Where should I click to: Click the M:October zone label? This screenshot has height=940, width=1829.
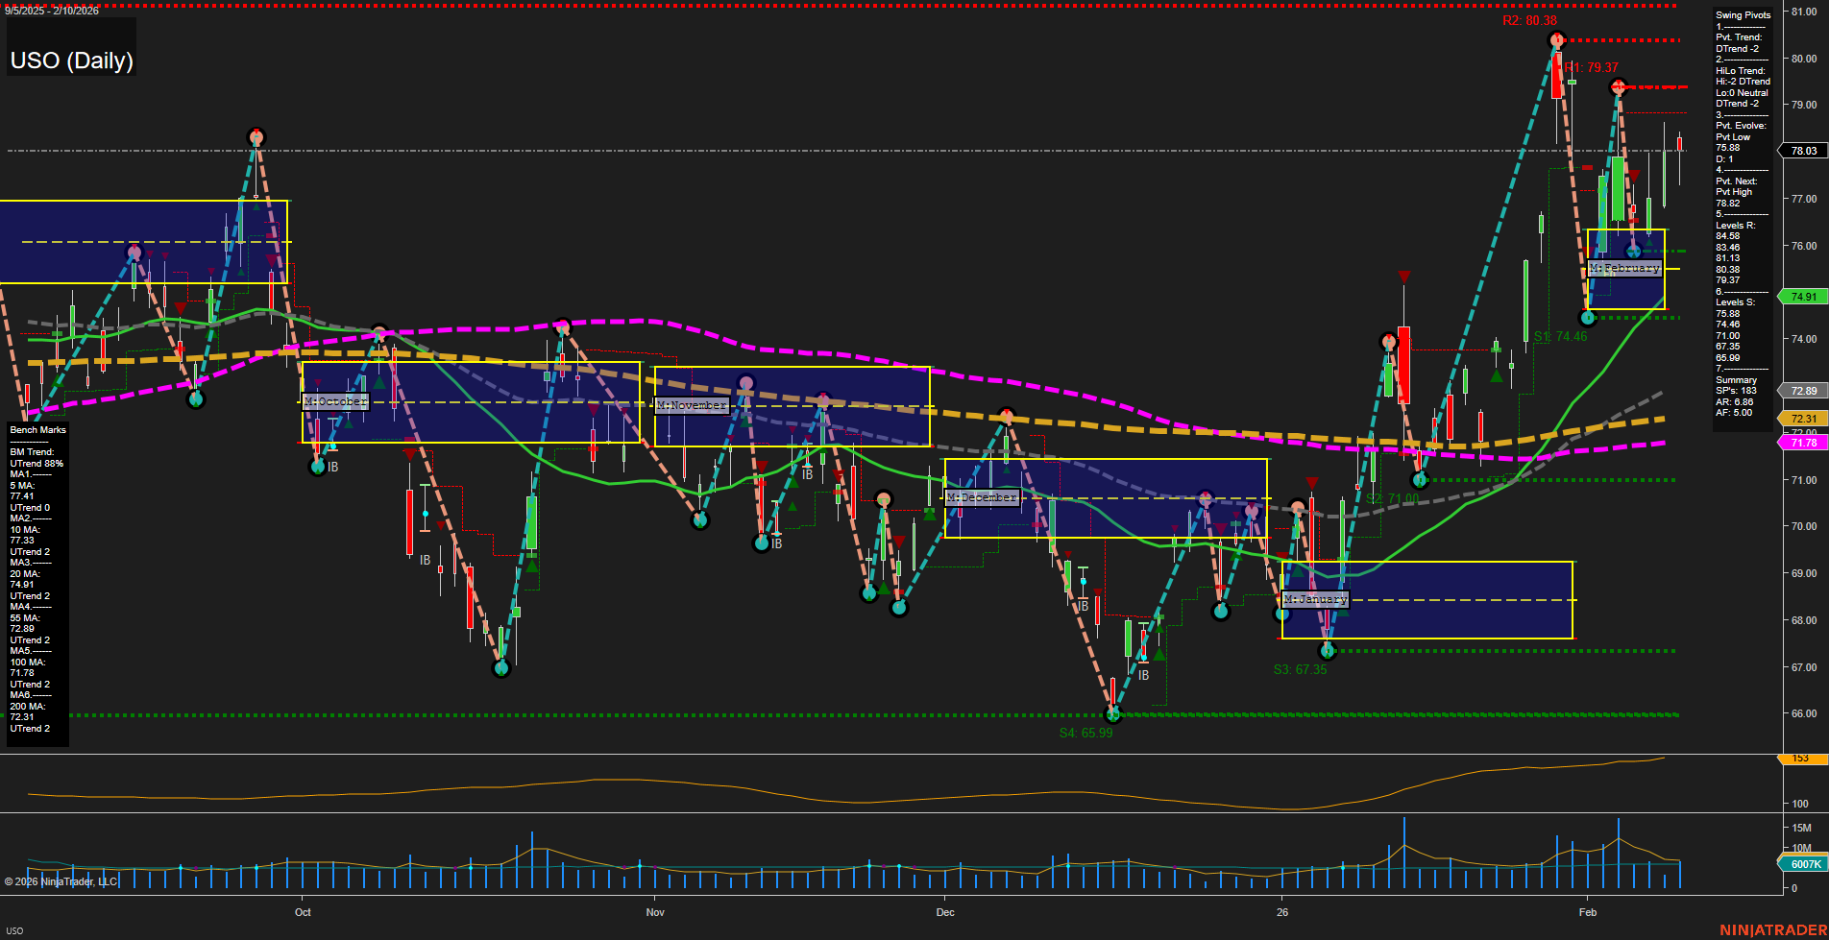pos(333,401)
